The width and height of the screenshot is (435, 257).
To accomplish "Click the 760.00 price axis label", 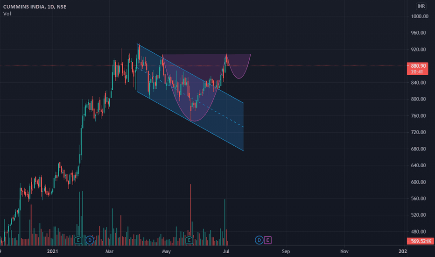I will coord(418,115).
